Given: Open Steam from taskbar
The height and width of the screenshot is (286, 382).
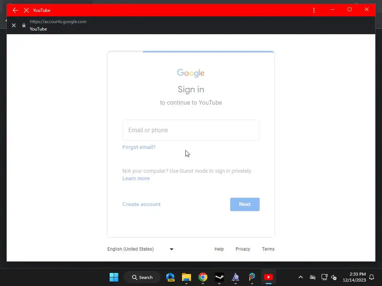Looking at the screenshot, I should (x=219, y=277).
